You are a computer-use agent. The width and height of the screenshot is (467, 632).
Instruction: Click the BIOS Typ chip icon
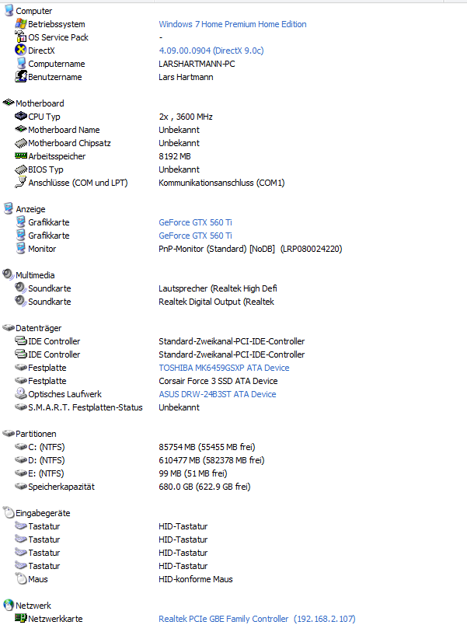click(20, 169)
